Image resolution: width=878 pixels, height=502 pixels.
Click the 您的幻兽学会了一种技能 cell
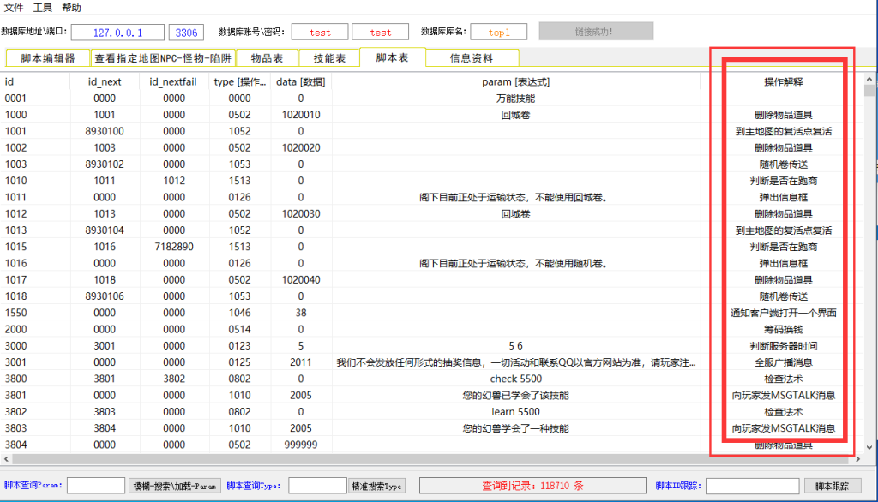coord(515,428)
